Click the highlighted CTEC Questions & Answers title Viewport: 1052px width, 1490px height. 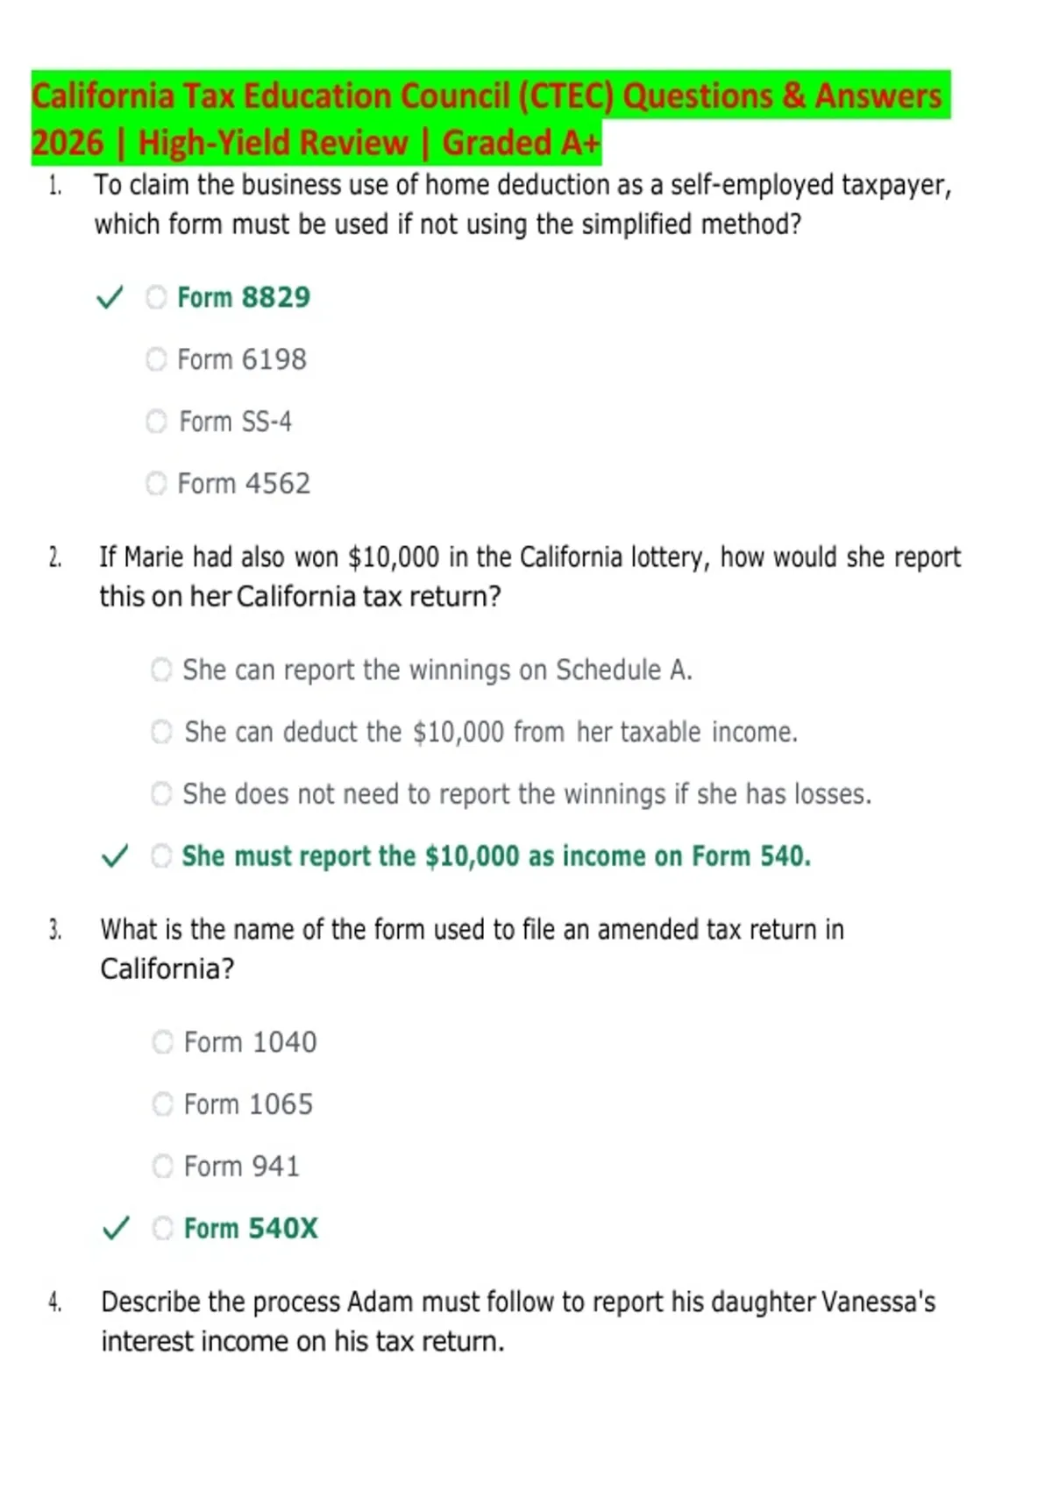(491, 118)
